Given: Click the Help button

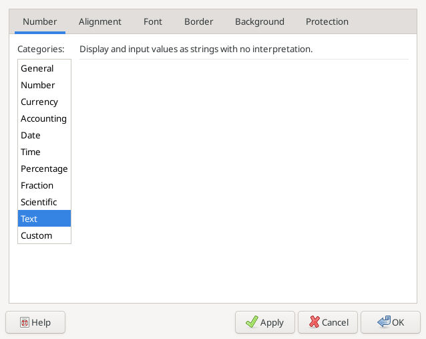Looking at the screenshot, I should coord(35,322).
